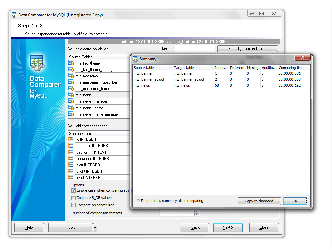Increase the number of comparison threads
This screenshot has height=250, width=332.
pos(197,212)
